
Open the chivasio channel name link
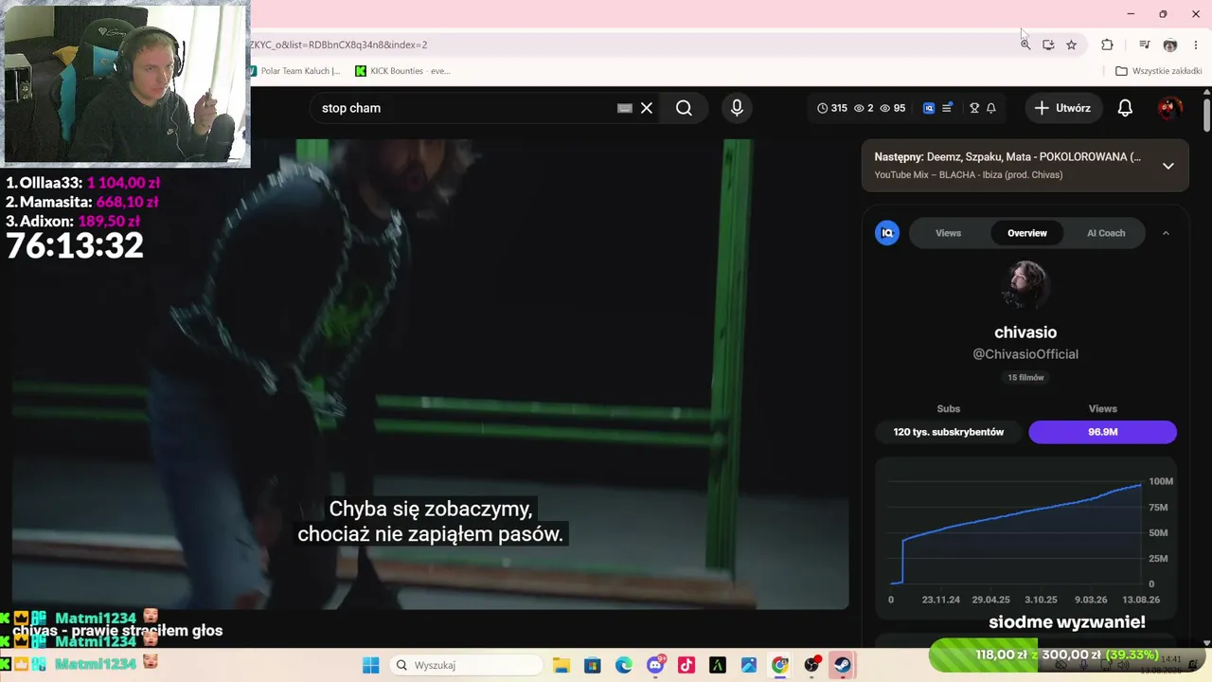point(1025,332)
